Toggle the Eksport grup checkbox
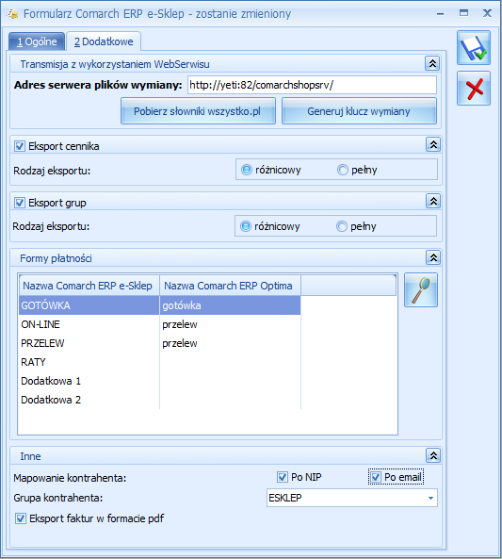This screenshot has height=559, width=502. [20, 203]
